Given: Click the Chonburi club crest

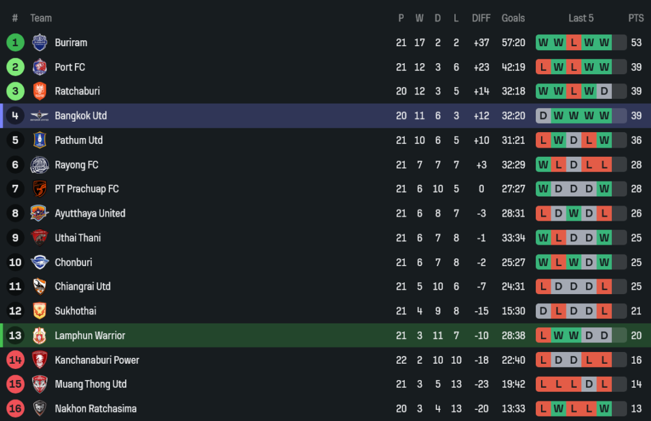Looking at the screenshot, I should coord(40,262).
